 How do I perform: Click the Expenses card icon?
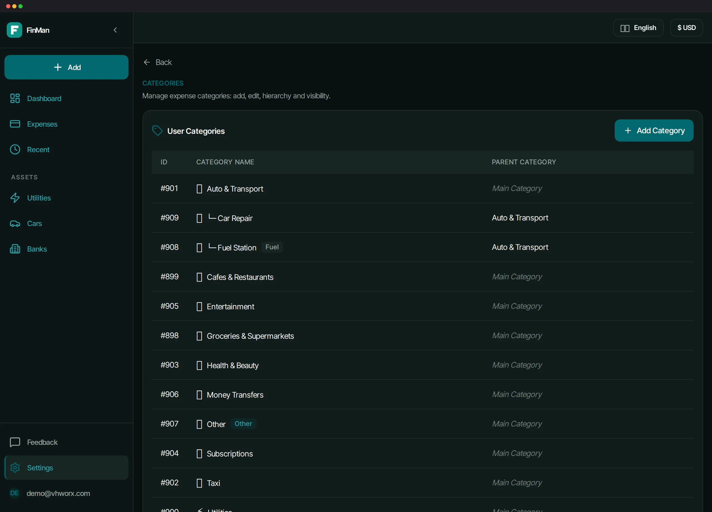15,124
